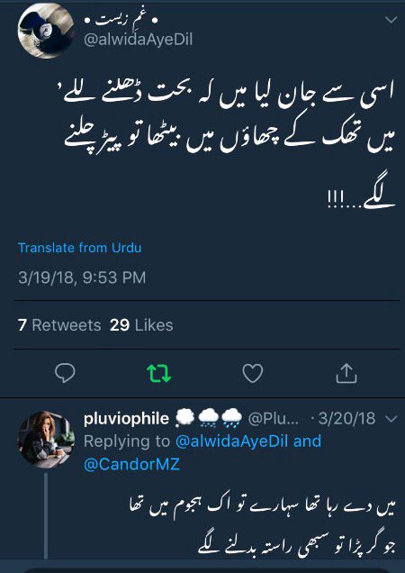Click Translate from Urdu link
The image size is (405, 573).
(x=79, y=248)
